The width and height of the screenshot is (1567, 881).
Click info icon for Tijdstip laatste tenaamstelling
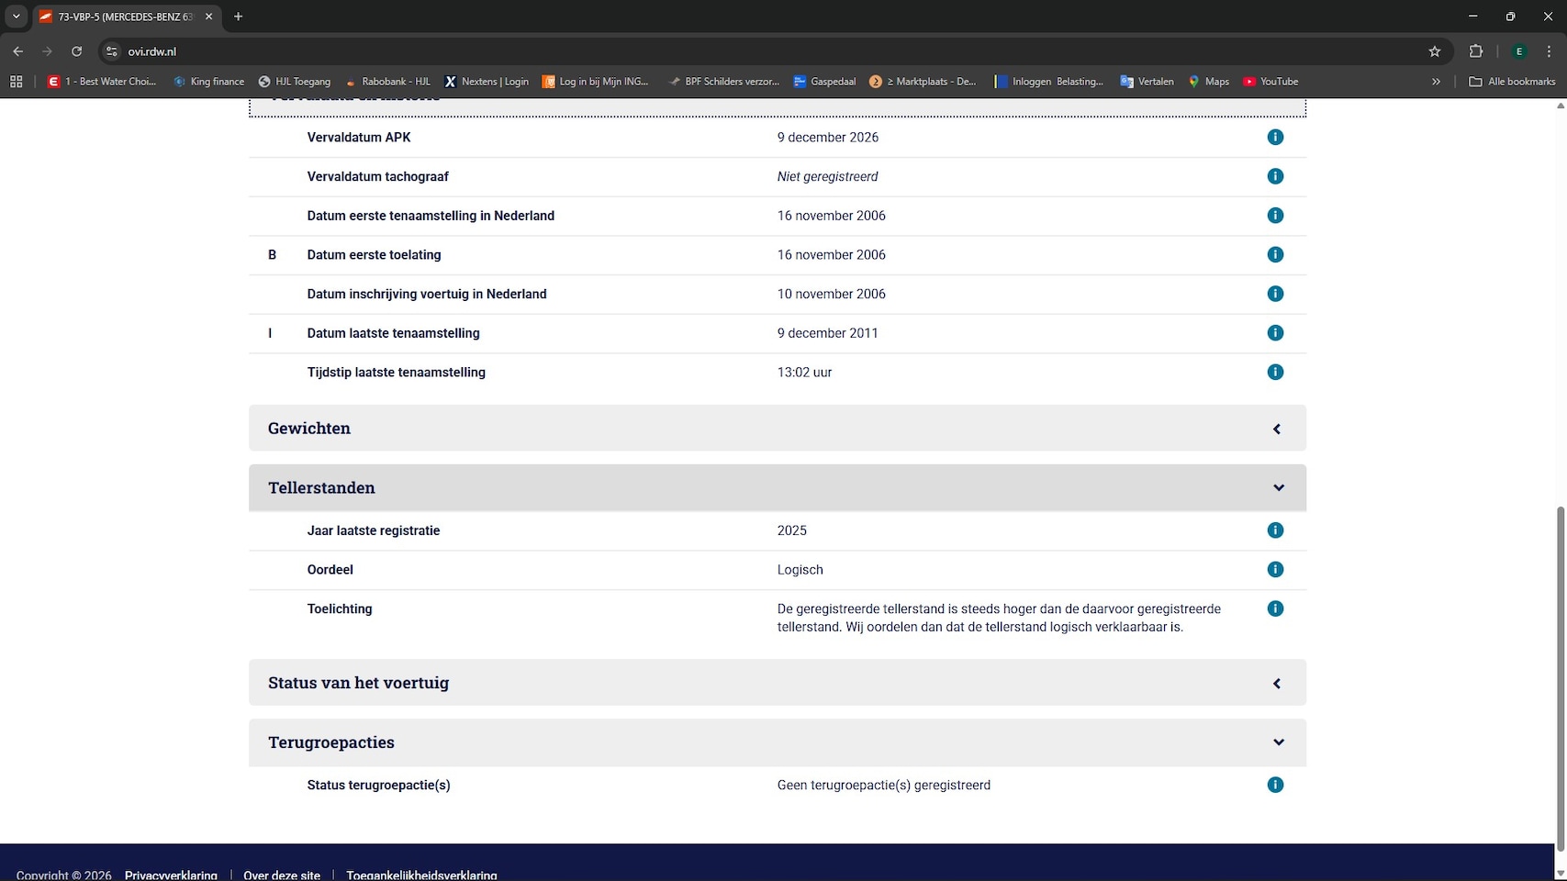click(x=1274, y=373)
